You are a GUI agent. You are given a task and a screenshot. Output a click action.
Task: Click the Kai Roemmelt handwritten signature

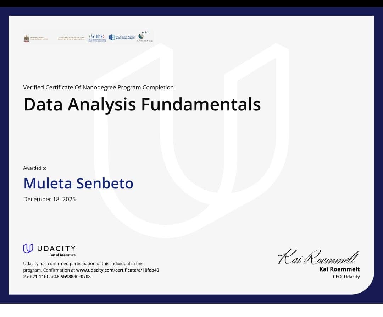pos(318,257)
